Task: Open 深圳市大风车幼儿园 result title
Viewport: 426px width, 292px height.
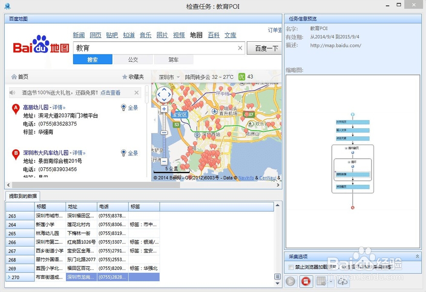Action: 46,153
